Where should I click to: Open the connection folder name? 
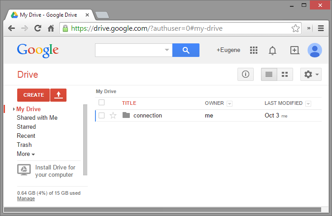pos(147,116)
